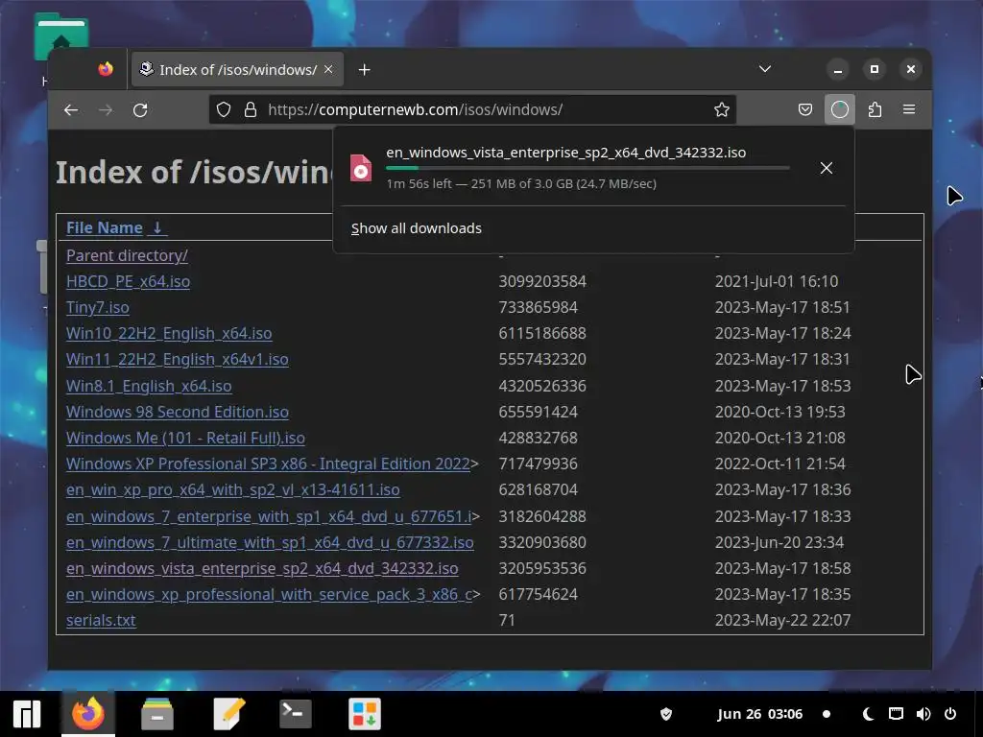Download HBCD_PE_x64.iso
The image size is (983, 737).
tap(128, 281)
